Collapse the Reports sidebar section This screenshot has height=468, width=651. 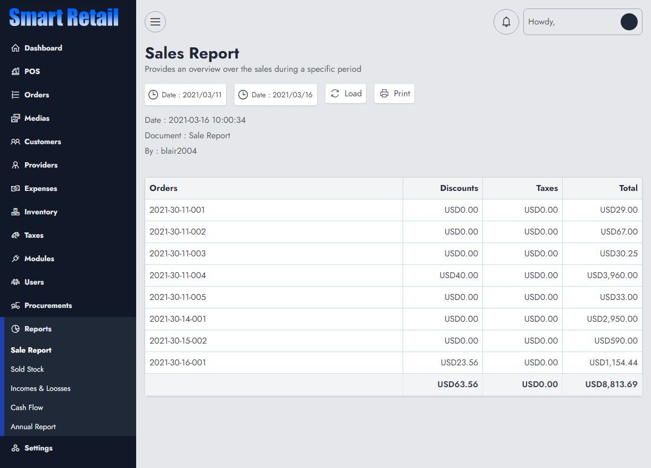click(38, 329)
